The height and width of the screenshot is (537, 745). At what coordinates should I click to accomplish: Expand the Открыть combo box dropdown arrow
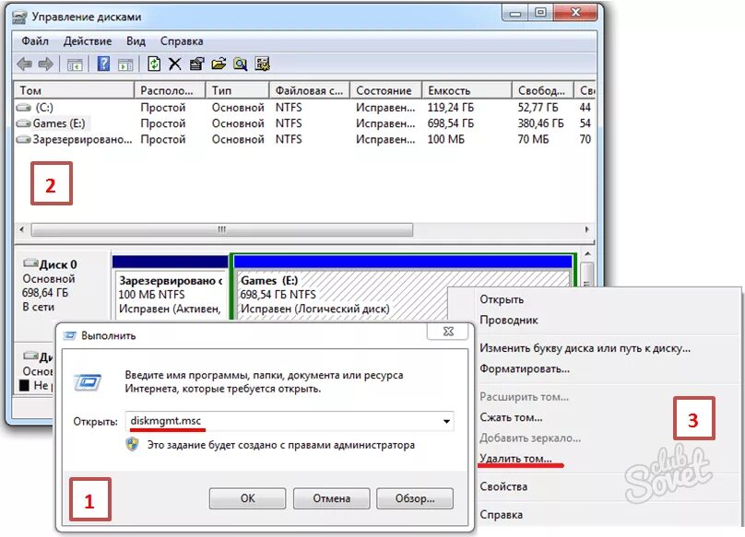[446, 421]
